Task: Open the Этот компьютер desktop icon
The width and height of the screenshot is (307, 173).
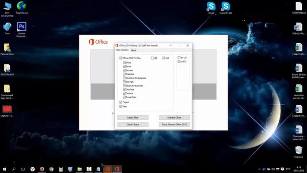Action: click(x=7, y=9)
